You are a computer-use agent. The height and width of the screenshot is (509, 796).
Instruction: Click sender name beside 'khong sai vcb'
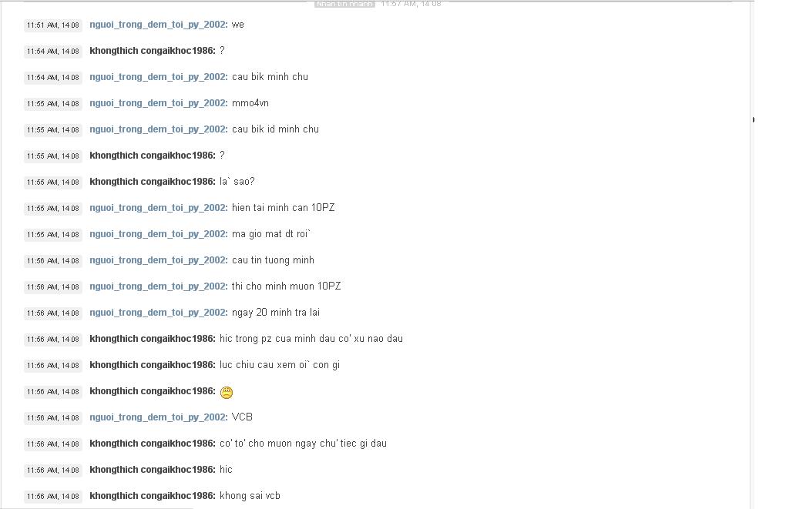(x=153, y=496)
